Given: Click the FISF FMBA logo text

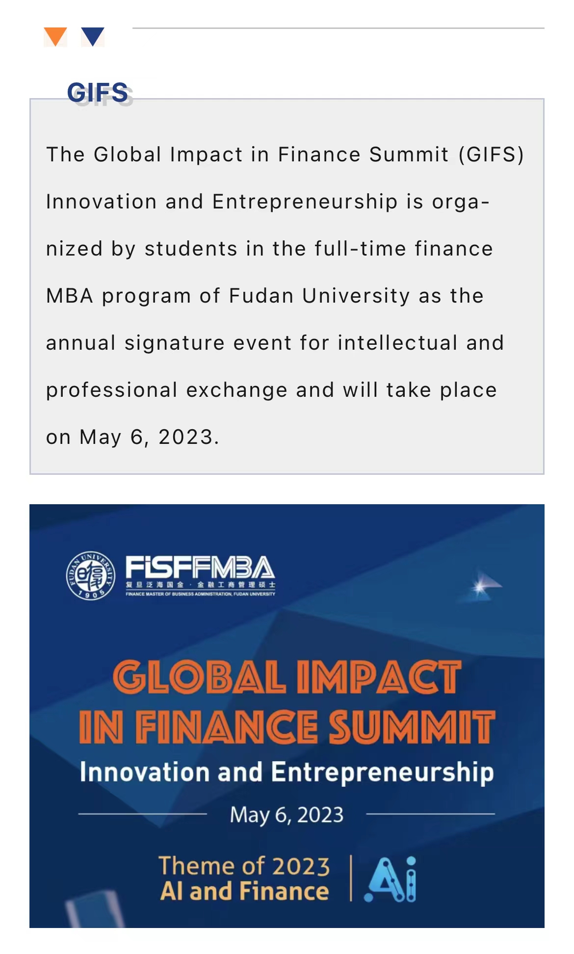Looking at the screenshot, I should [200, 568].
